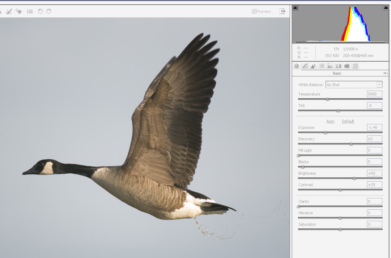
Task: Click the Exposure slider handle
Action: 325,133
